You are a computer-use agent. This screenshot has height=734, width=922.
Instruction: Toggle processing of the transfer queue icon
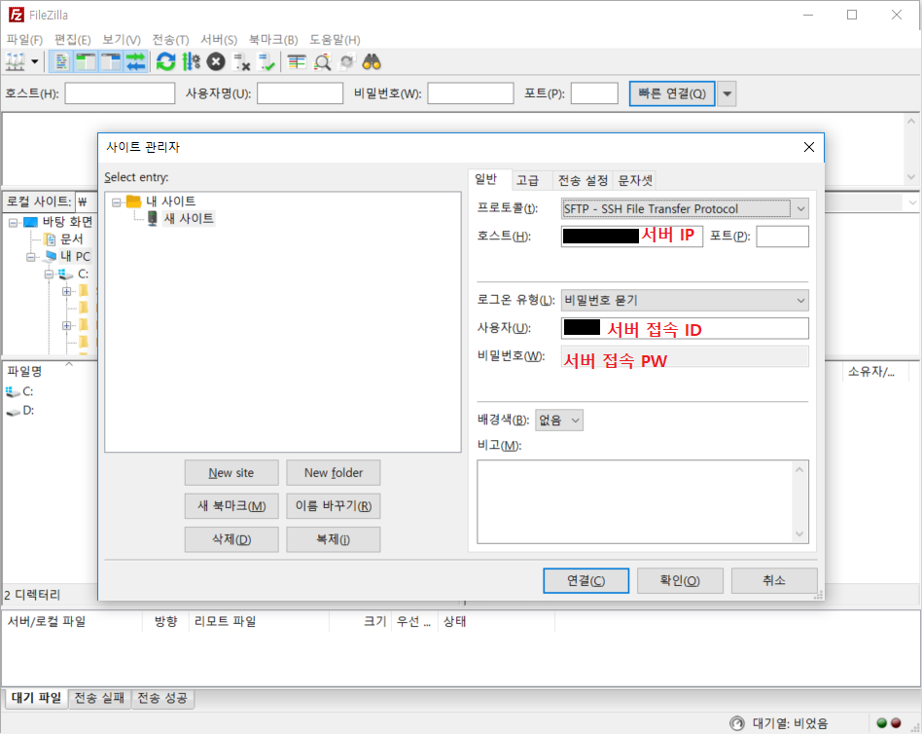coord(191,61)
